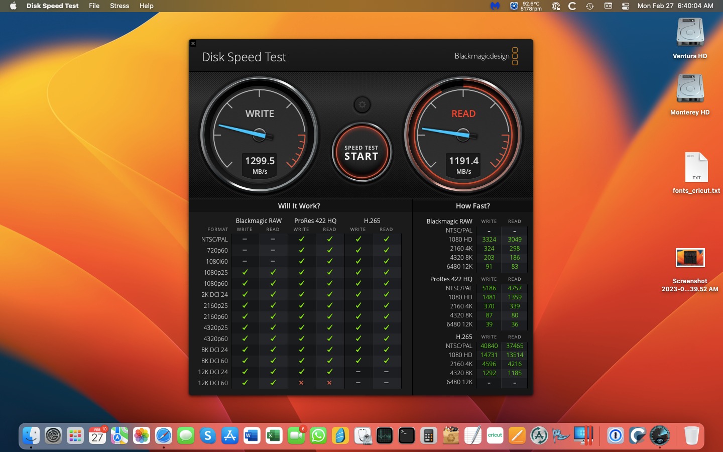Open Trash from the Dock
This screenshot has width=723, height=452.
point(692,435)
